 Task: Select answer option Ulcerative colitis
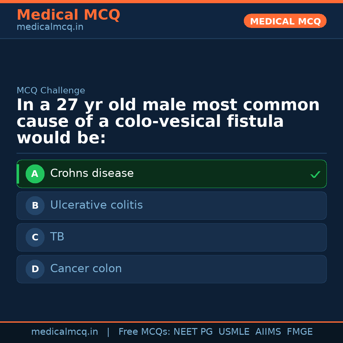(96, 205)
